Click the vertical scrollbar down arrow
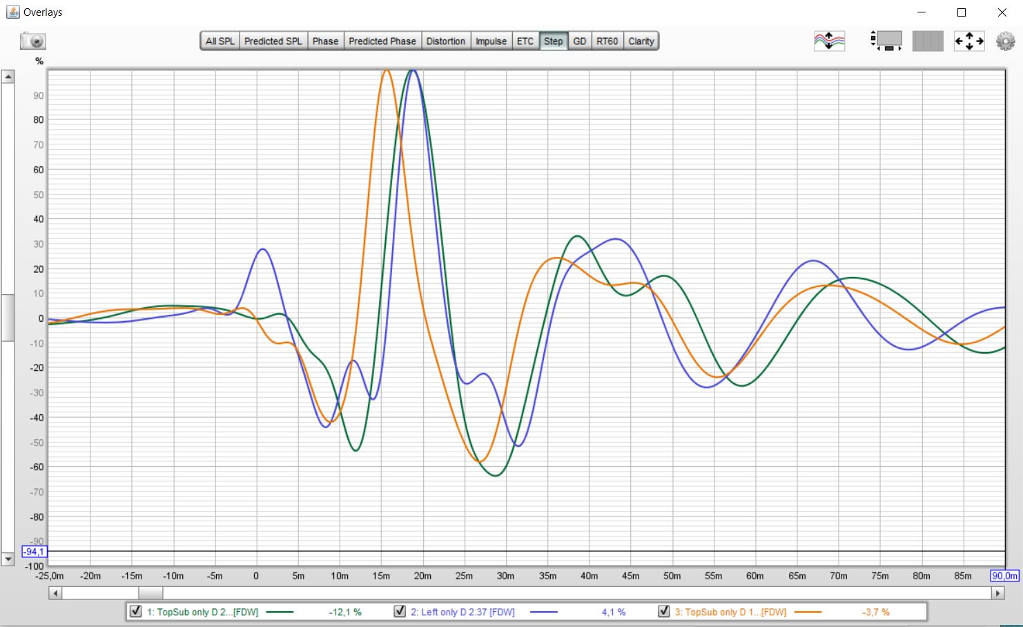The width and height of the screenshot is (1023, 627). 8,559
